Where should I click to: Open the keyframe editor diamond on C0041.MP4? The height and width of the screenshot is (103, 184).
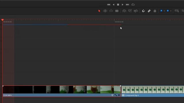click(x=119, y=95)
